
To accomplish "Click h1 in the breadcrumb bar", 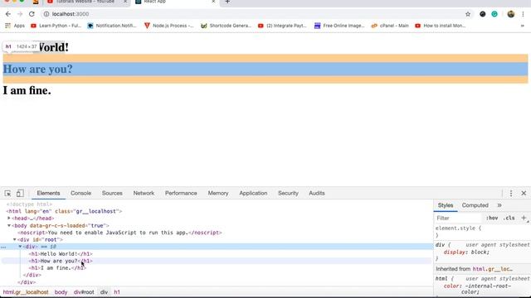I will 117,292.
